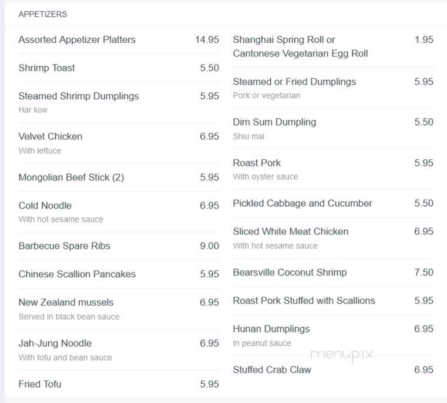Select Steamed or Fried Dumplings
This screenshot has width=447, height=403.
click(294, 82)
